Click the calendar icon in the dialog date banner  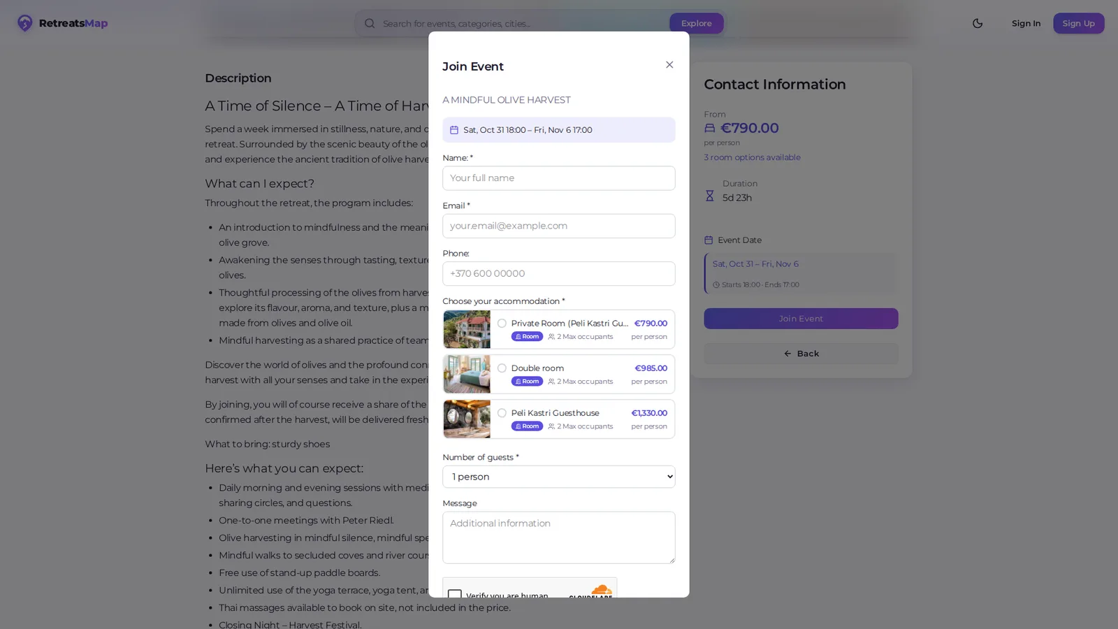click(454, 130)
